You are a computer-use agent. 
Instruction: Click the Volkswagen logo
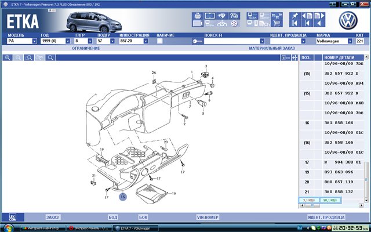pos(349,20)
